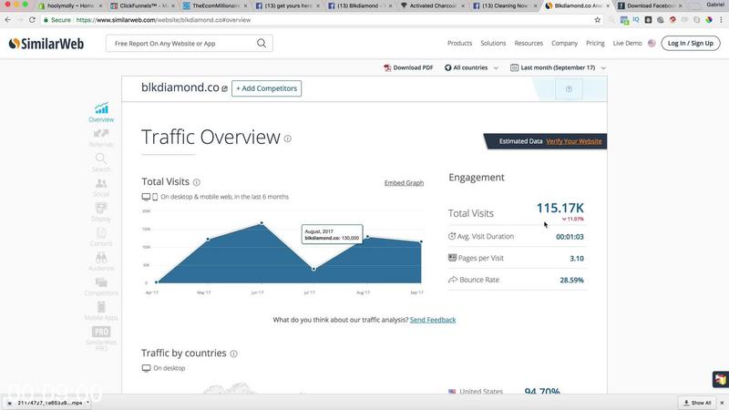
Task: Open the Resources menu
Action: point(529,43)
